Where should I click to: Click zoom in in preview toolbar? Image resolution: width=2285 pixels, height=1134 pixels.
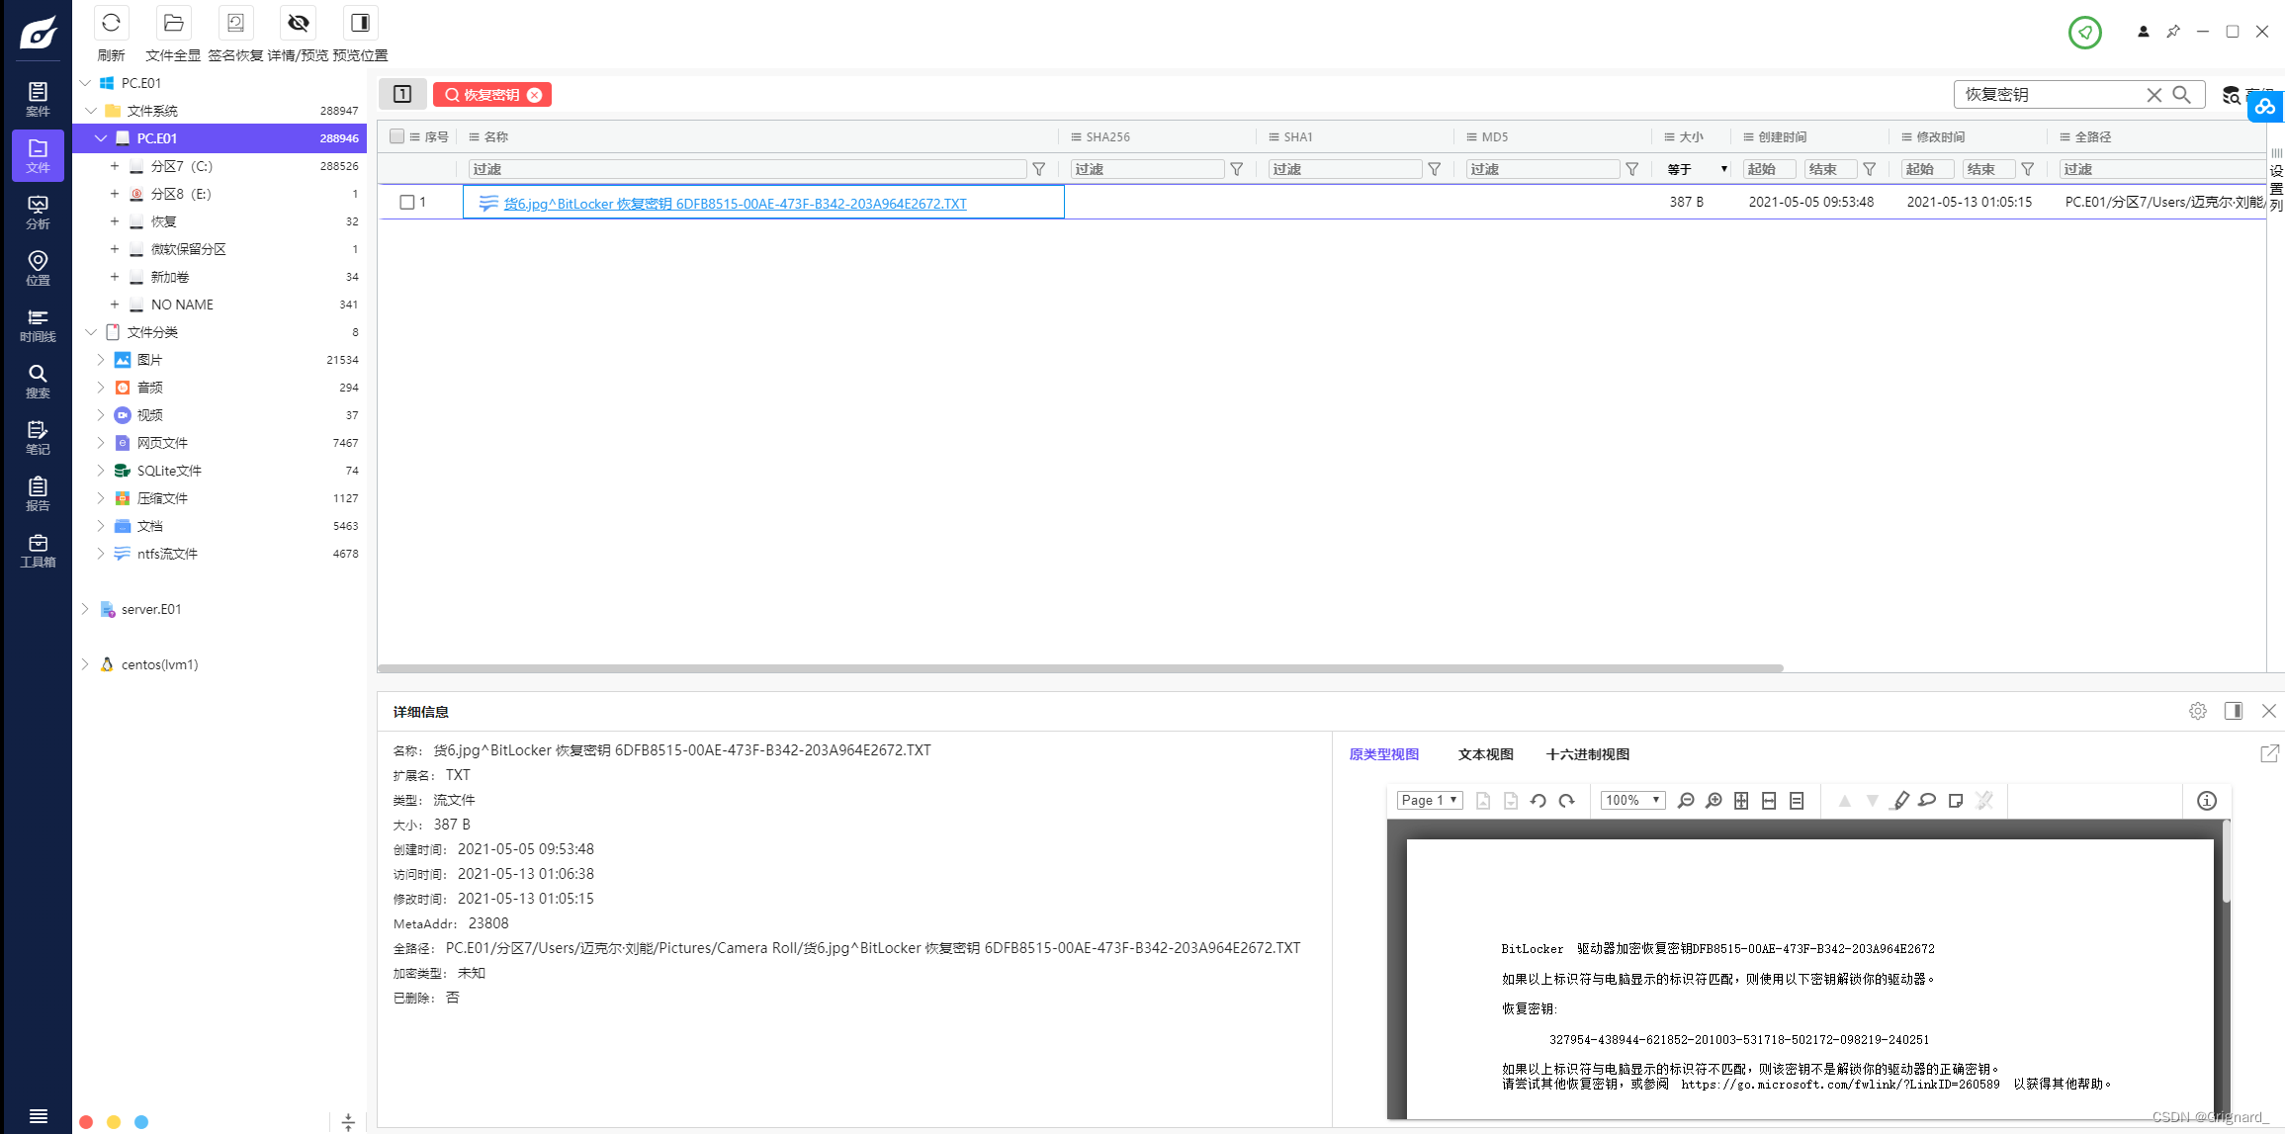pos(1714,801)
